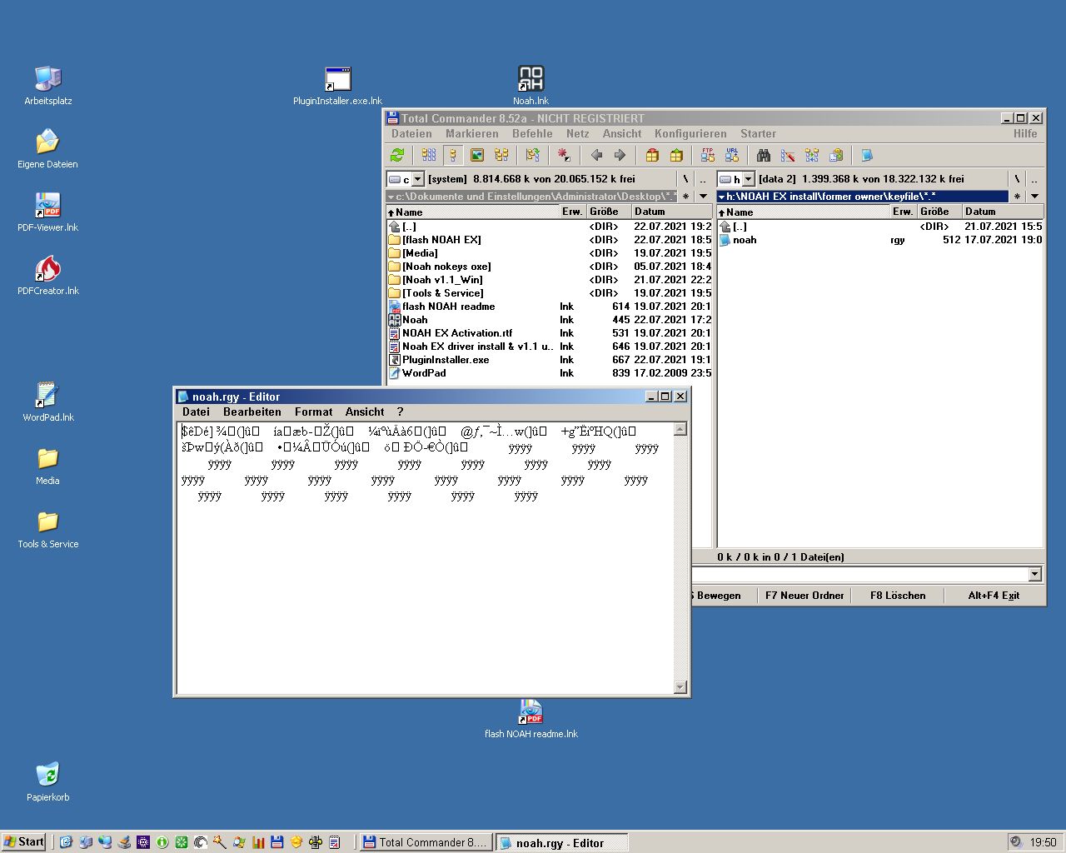Click the Unpack files open box icon
Viewport: 1066px width, 853px height.
pos(676,155)
